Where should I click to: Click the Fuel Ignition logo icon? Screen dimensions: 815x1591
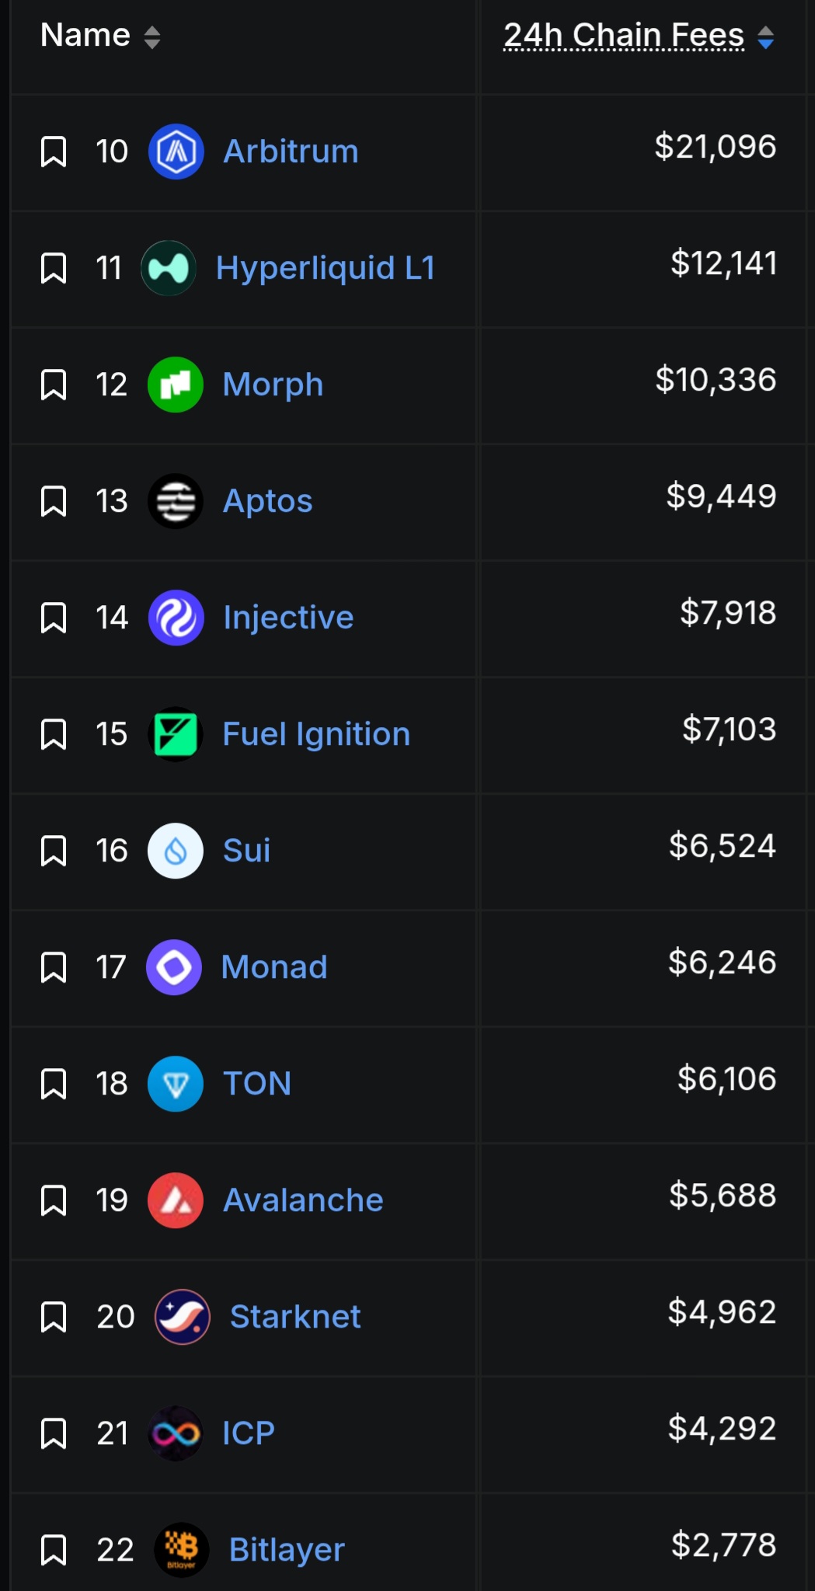[176, 734]
